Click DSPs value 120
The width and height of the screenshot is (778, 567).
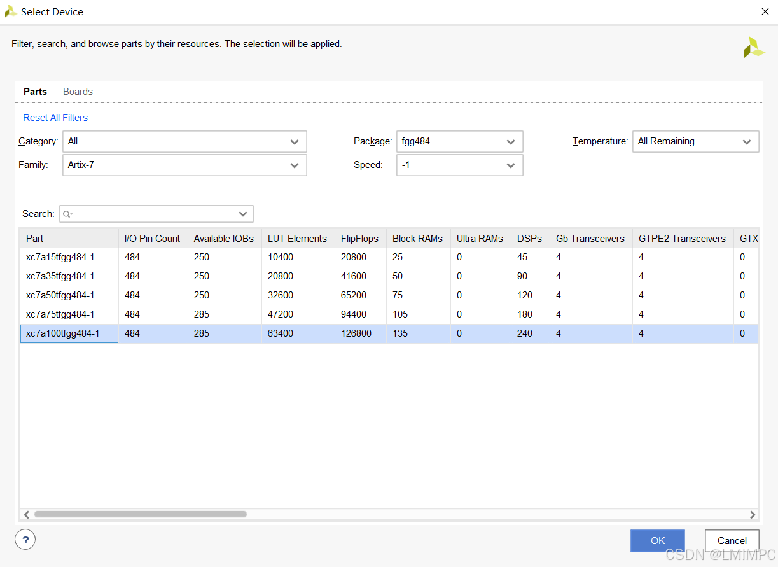tap(525, 295)
